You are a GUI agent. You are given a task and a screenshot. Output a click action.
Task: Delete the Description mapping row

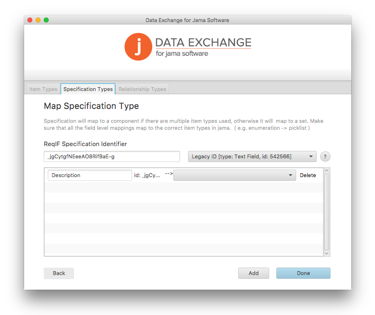308,175
